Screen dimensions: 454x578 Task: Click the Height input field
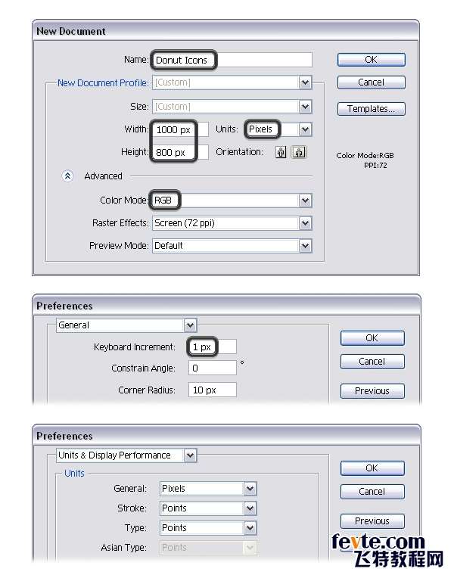click(180, 152)
